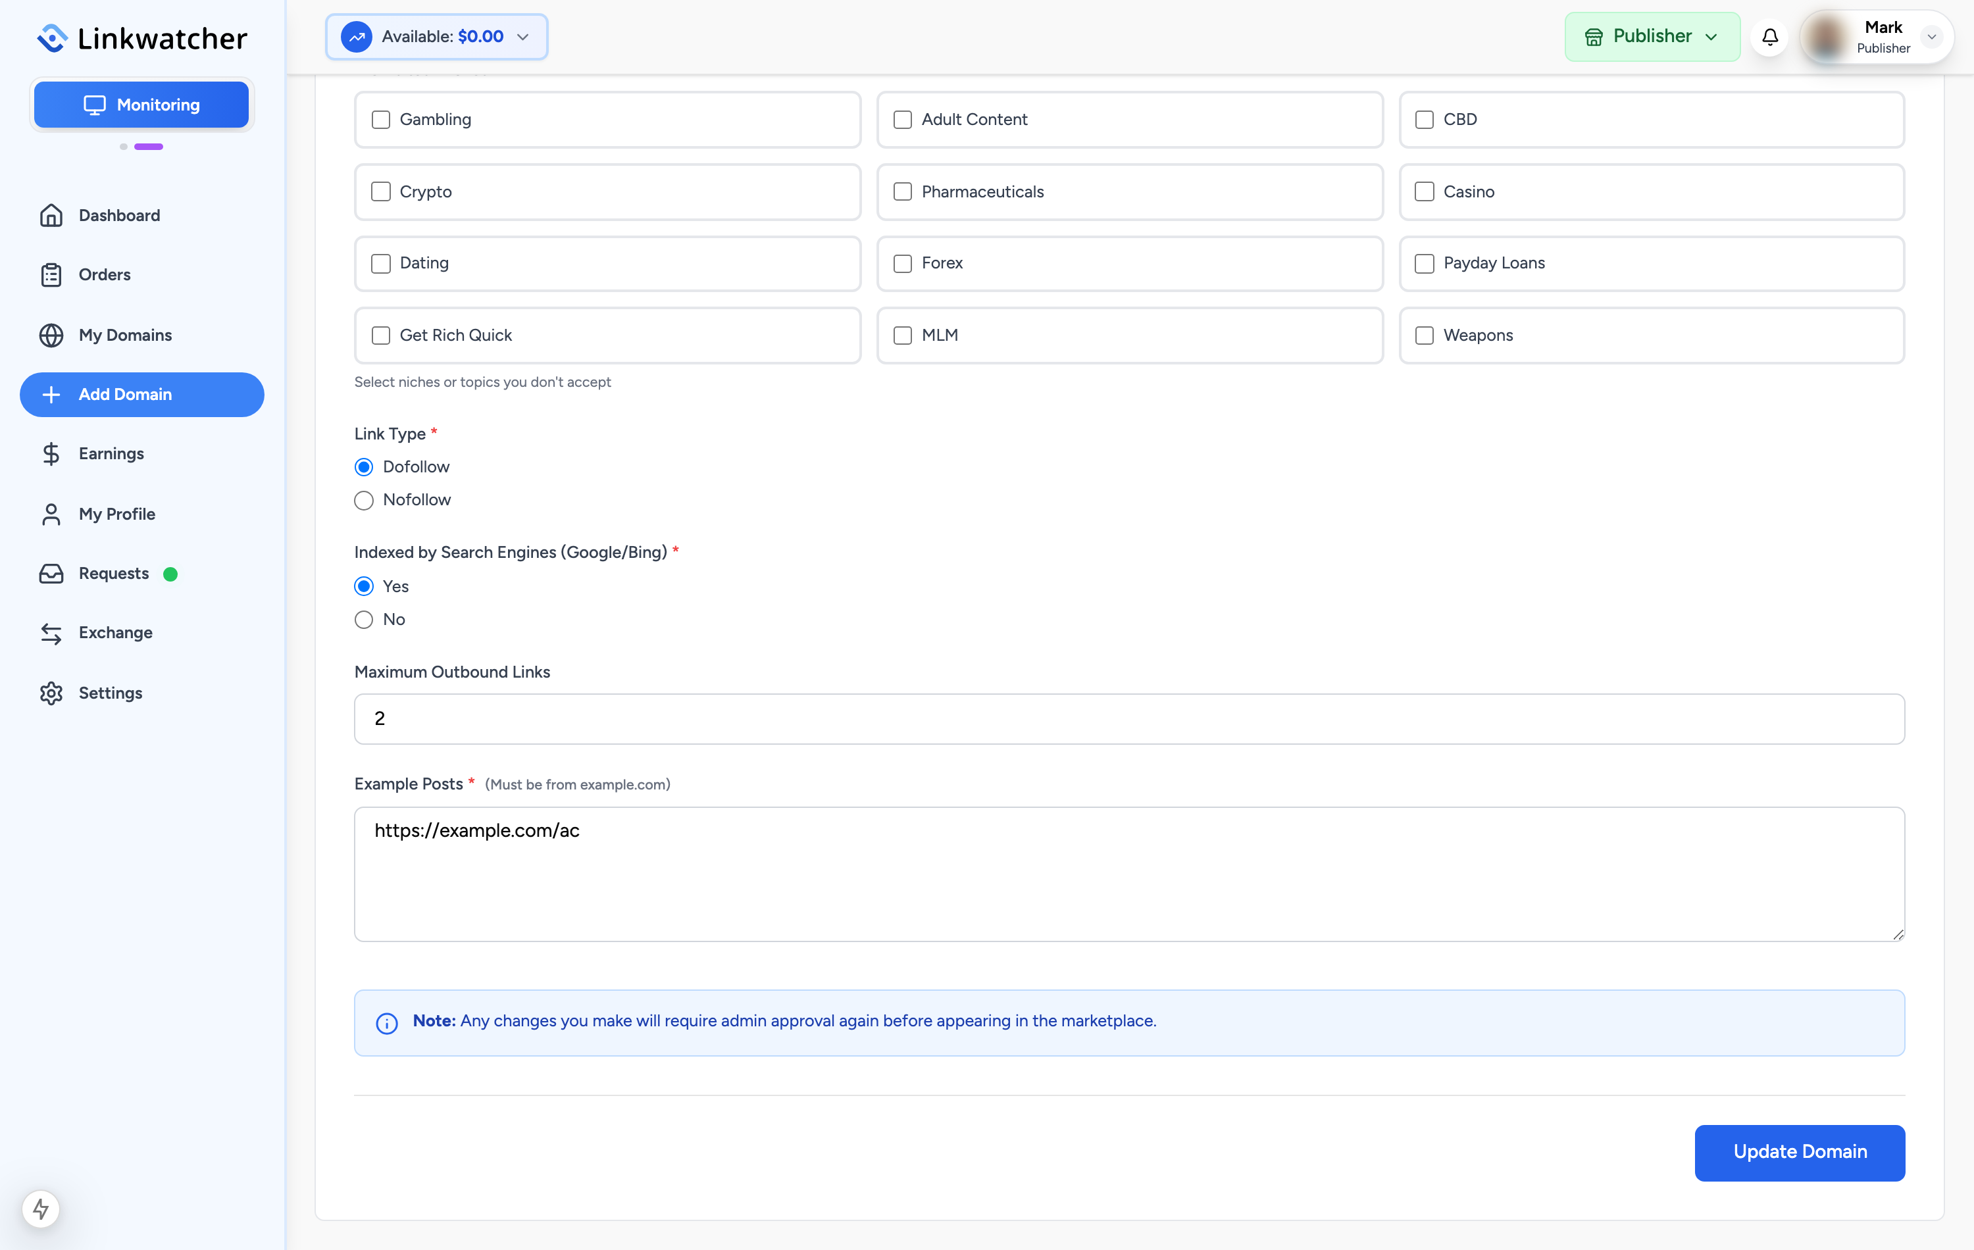Click the purple carousel indicator pill
1974x1250 pixels.
(148, 147)
